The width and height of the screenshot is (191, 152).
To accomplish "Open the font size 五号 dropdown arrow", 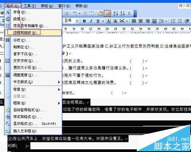I will [77, 21].
